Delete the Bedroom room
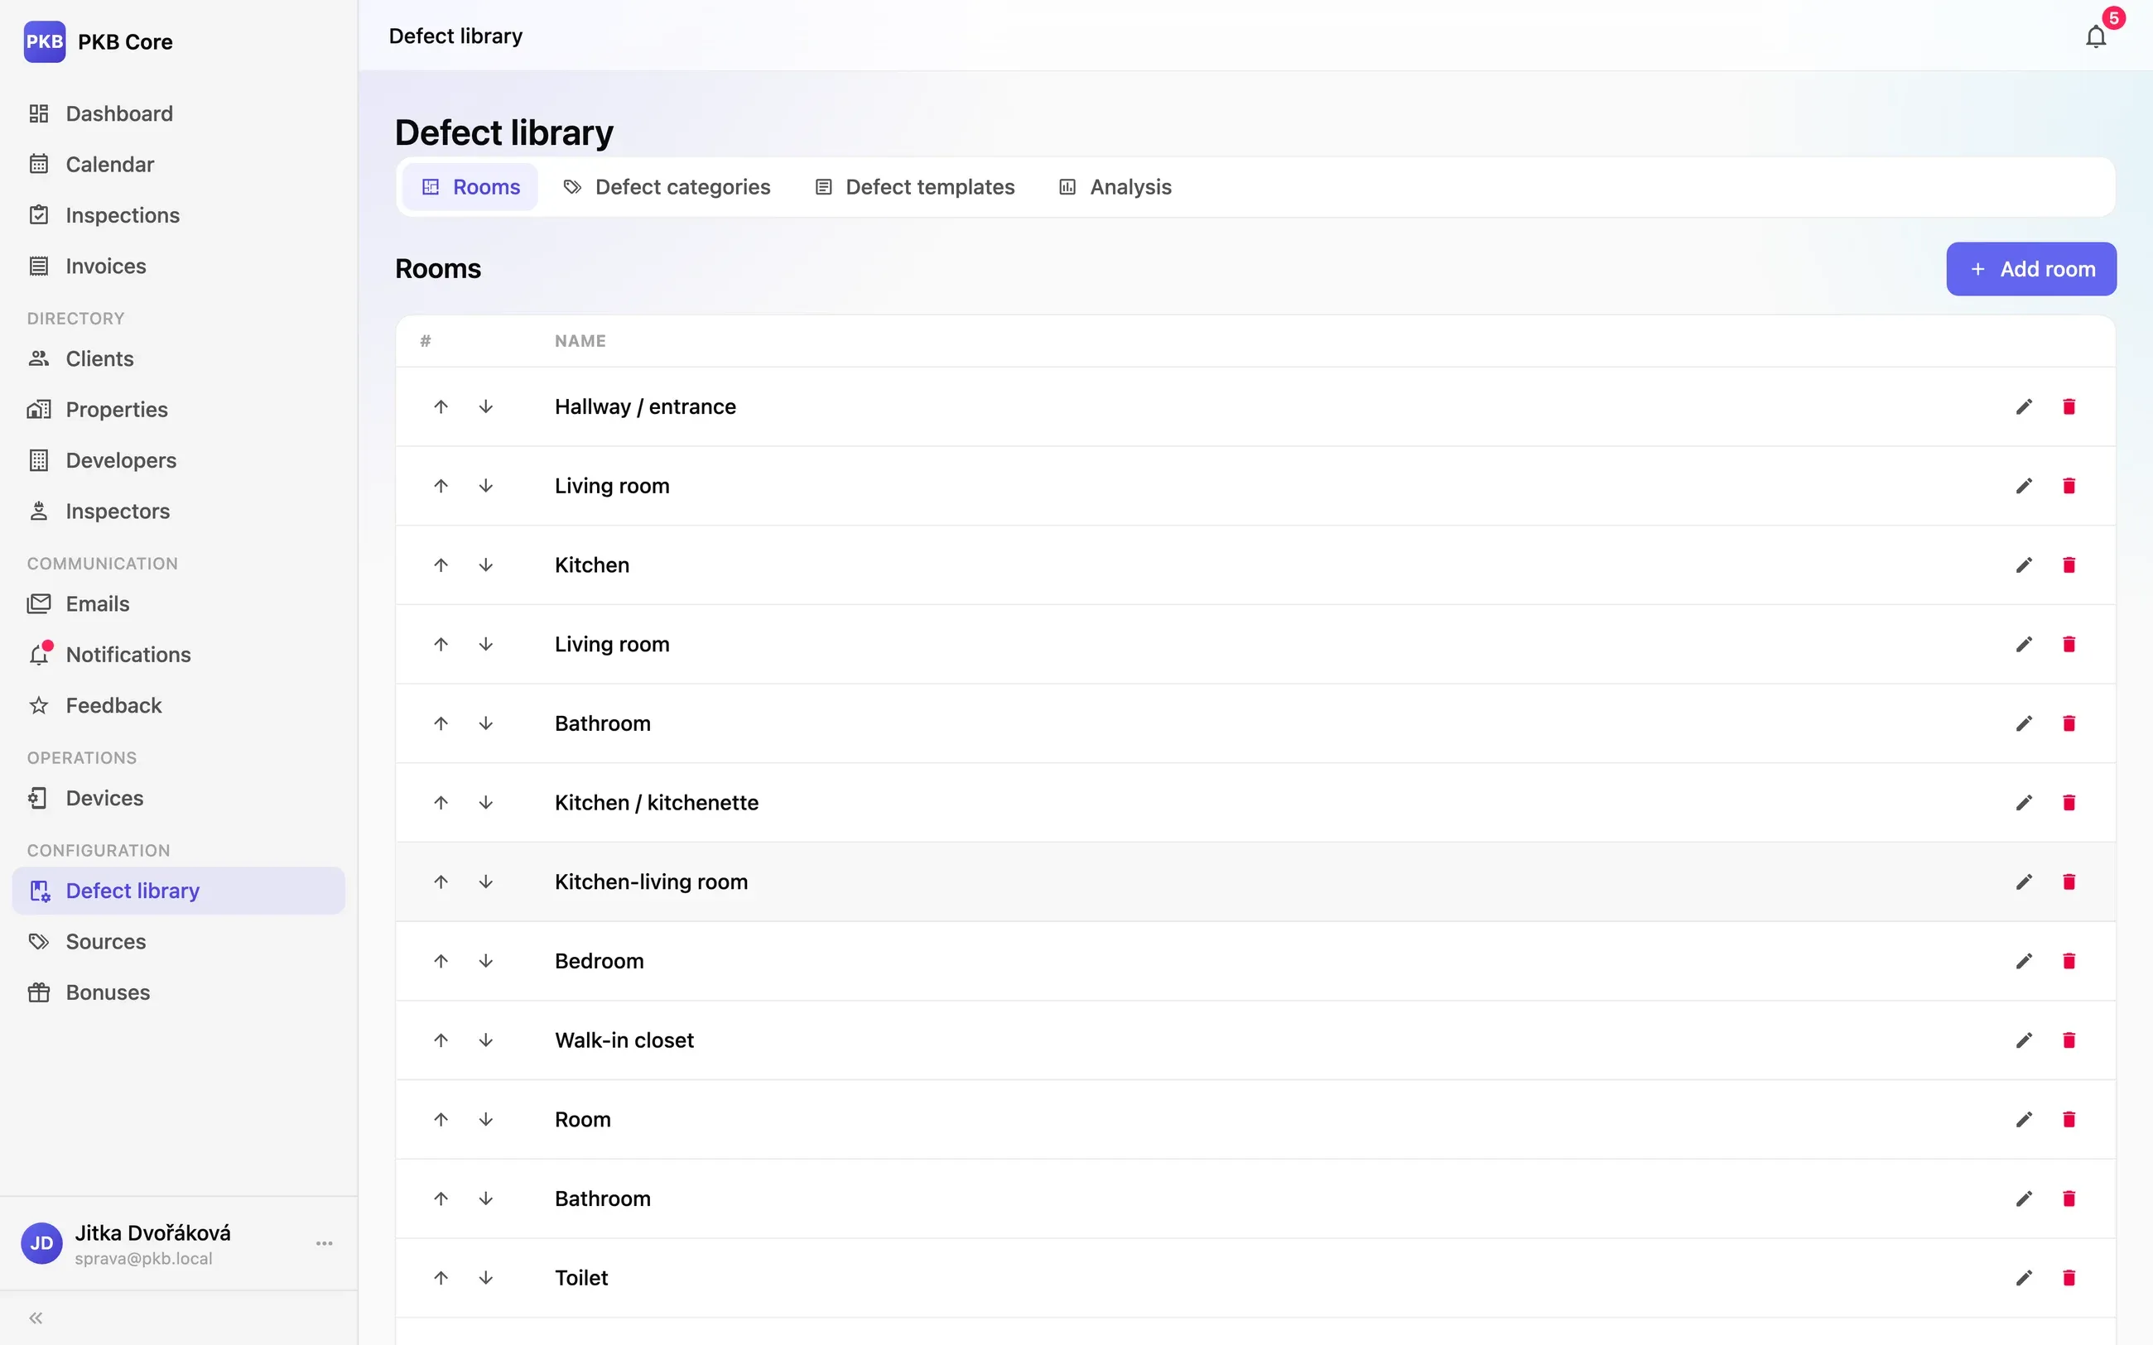Viewport: 2153px width, 1345px height. 2069,961
